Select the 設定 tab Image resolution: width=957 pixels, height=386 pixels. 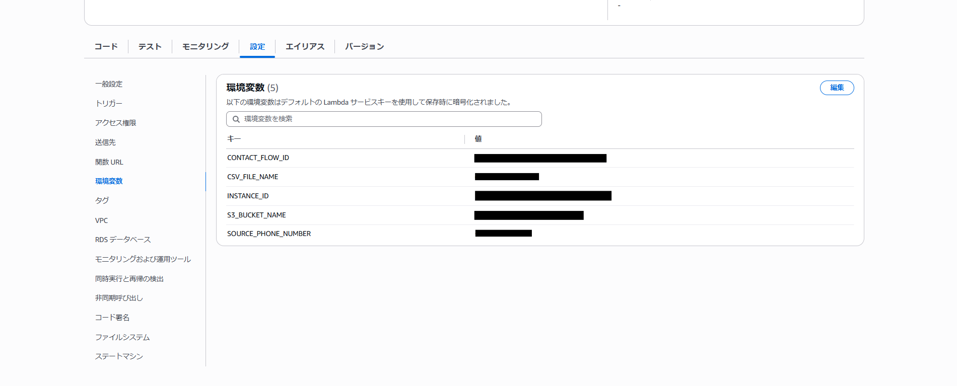(x=257, y=47)
